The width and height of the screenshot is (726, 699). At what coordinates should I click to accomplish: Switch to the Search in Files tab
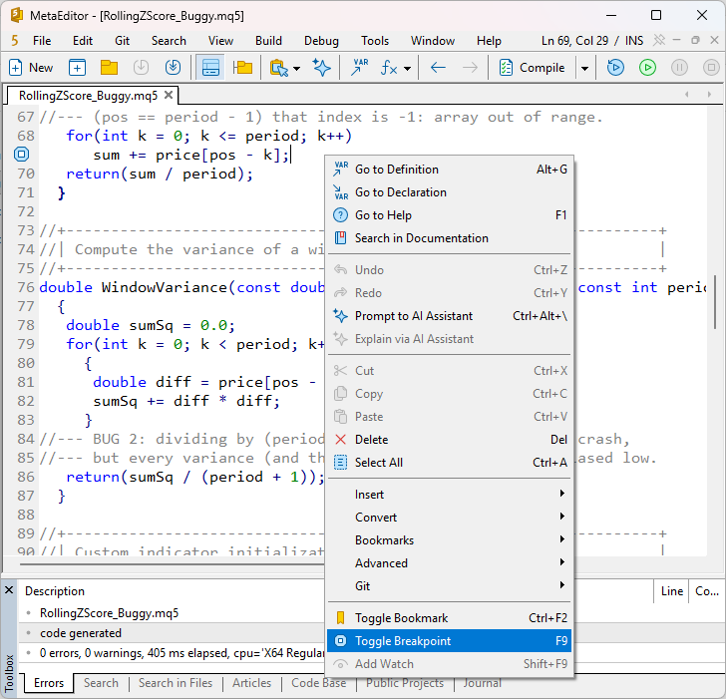click(176, 683)
